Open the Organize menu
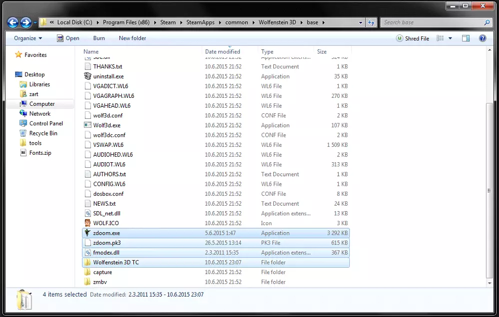499x317 pixels. click(28, 38)
